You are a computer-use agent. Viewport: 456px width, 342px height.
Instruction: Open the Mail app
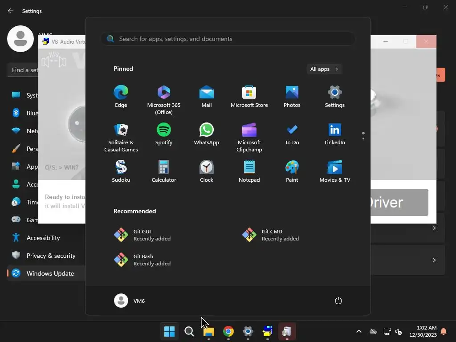(x=207, y=97)
